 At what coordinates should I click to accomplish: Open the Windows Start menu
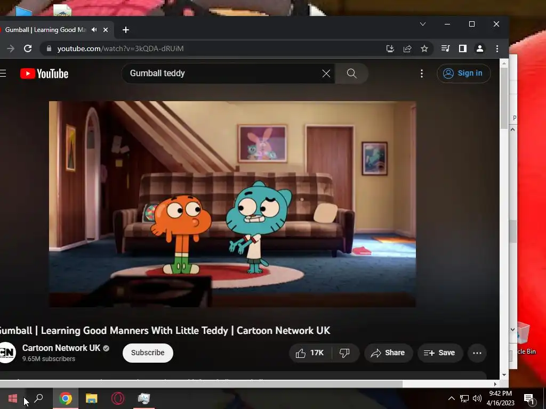pos(13,398)
